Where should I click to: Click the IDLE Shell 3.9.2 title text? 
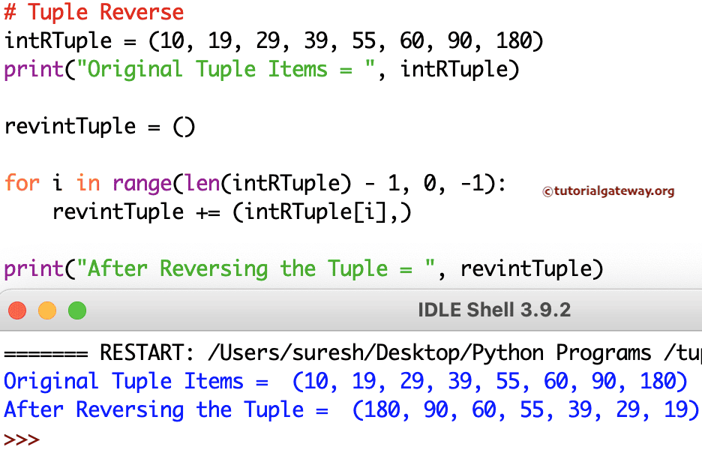pyautogui.click(x=494, y=309)
